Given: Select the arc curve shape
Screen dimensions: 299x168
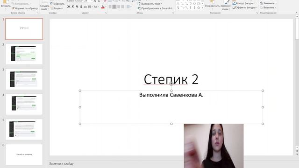Looking at the screenshot, I should 182,8.
